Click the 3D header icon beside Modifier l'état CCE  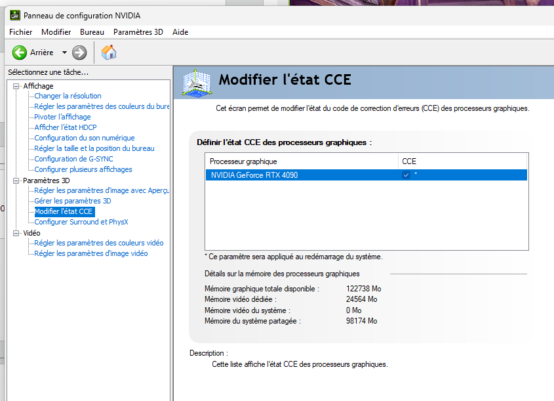point(197,83)
